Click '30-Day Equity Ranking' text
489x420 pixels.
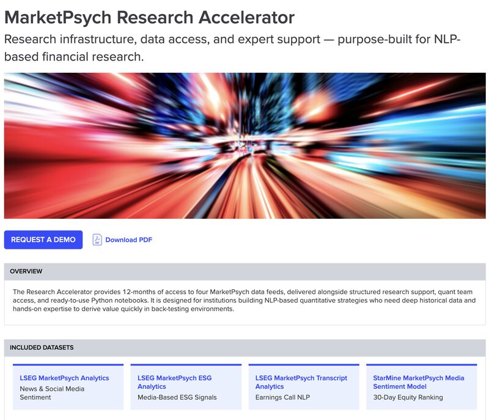408,397
